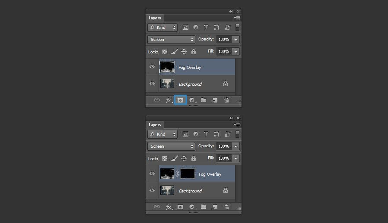Filter by smart objects in lower panel
The image size is (388, 223).
click(227, 134)
